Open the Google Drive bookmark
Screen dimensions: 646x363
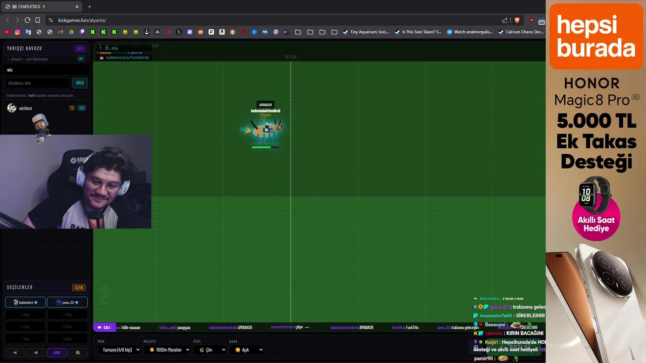[x=71, y=32]
